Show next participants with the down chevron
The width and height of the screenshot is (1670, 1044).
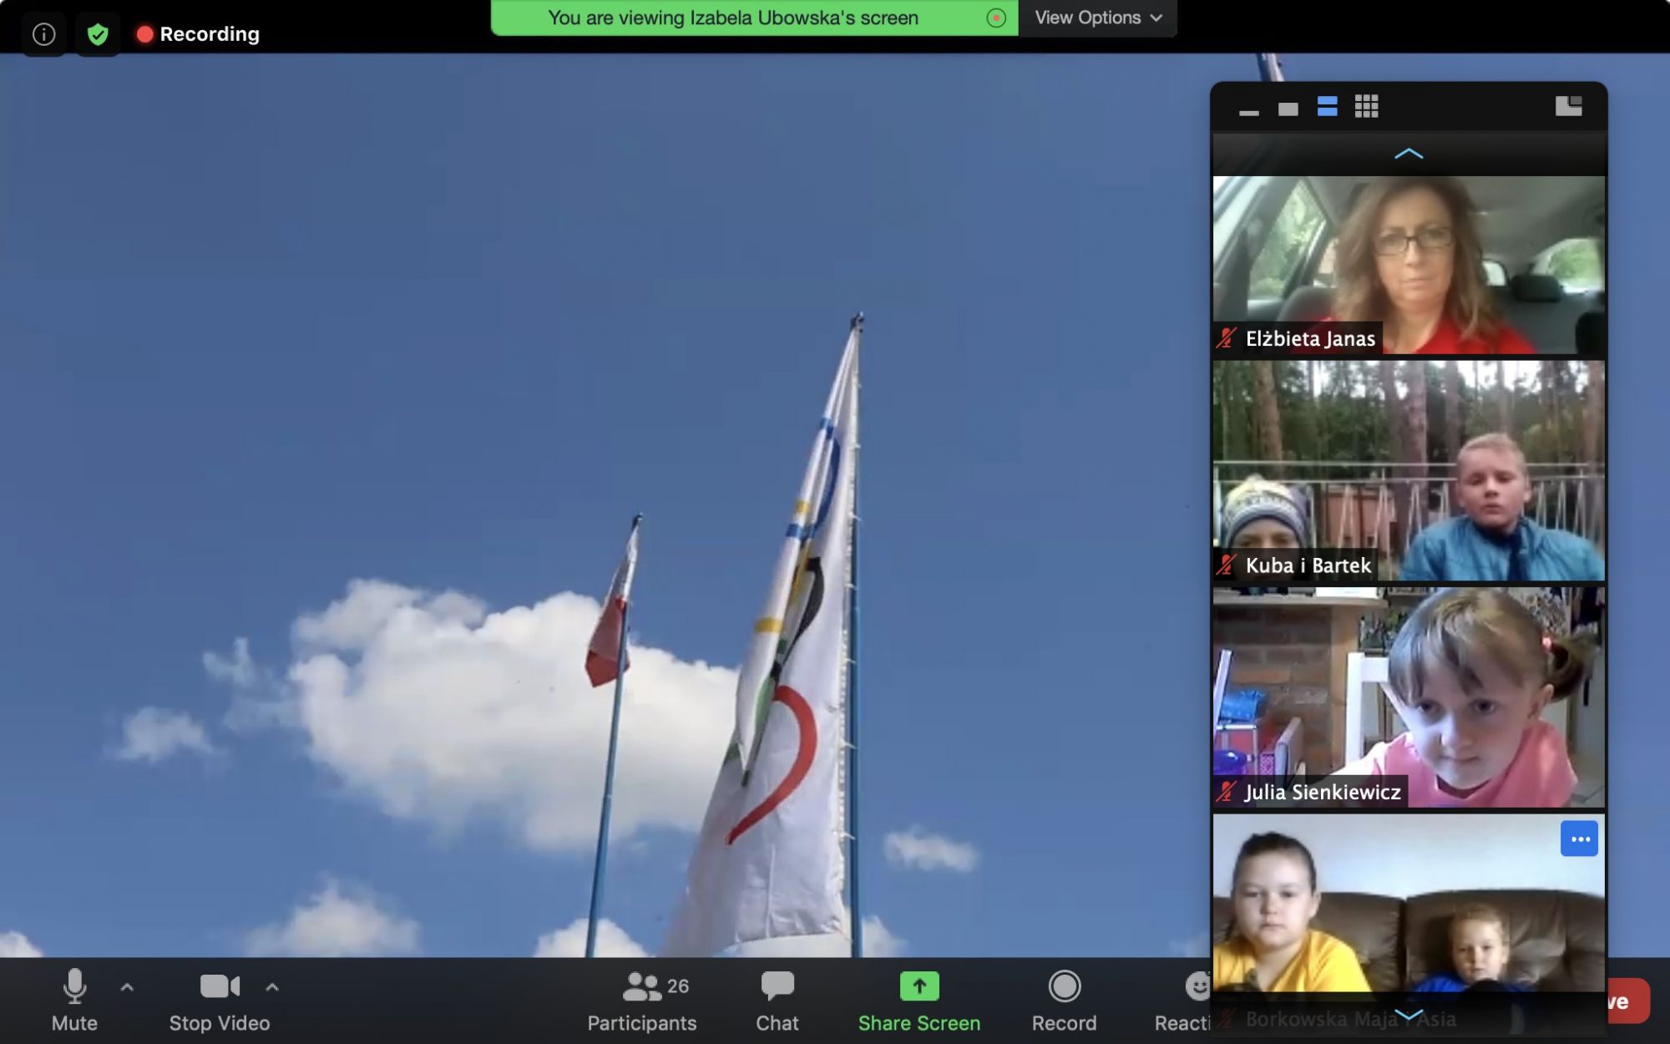(x=1409, y=1015)
